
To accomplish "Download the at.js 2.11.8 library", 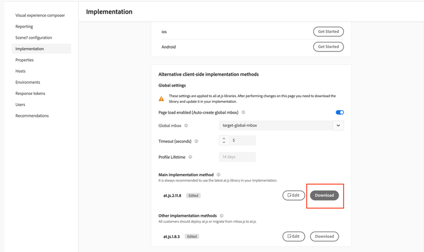I will [325, 195].
